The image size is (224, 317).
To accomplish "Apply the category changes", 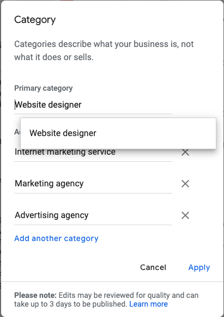I will coord(199,267).
